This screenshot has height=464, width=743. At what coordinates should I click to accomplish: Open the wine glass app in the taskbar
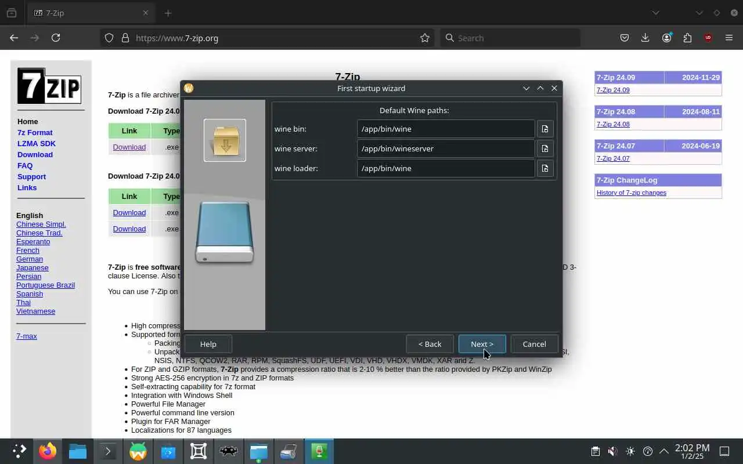(319, 451)
